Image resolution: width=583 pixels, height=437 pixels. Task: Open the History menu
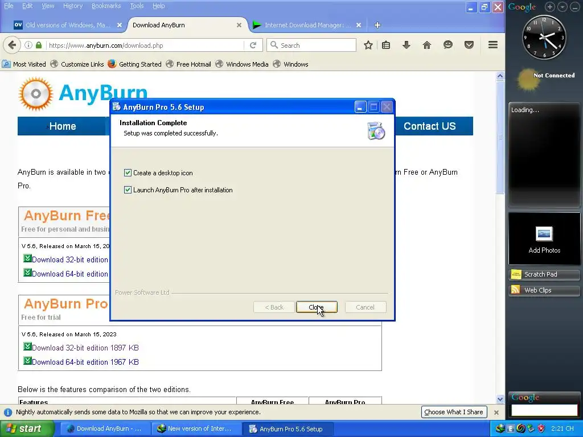pos(72,6)
